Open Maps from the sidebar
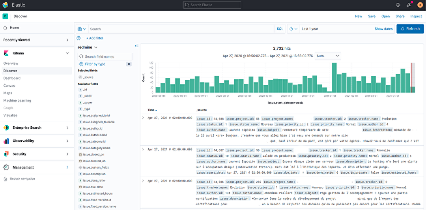The width and height of the screenshot is (426, 210). coord(7,93)
